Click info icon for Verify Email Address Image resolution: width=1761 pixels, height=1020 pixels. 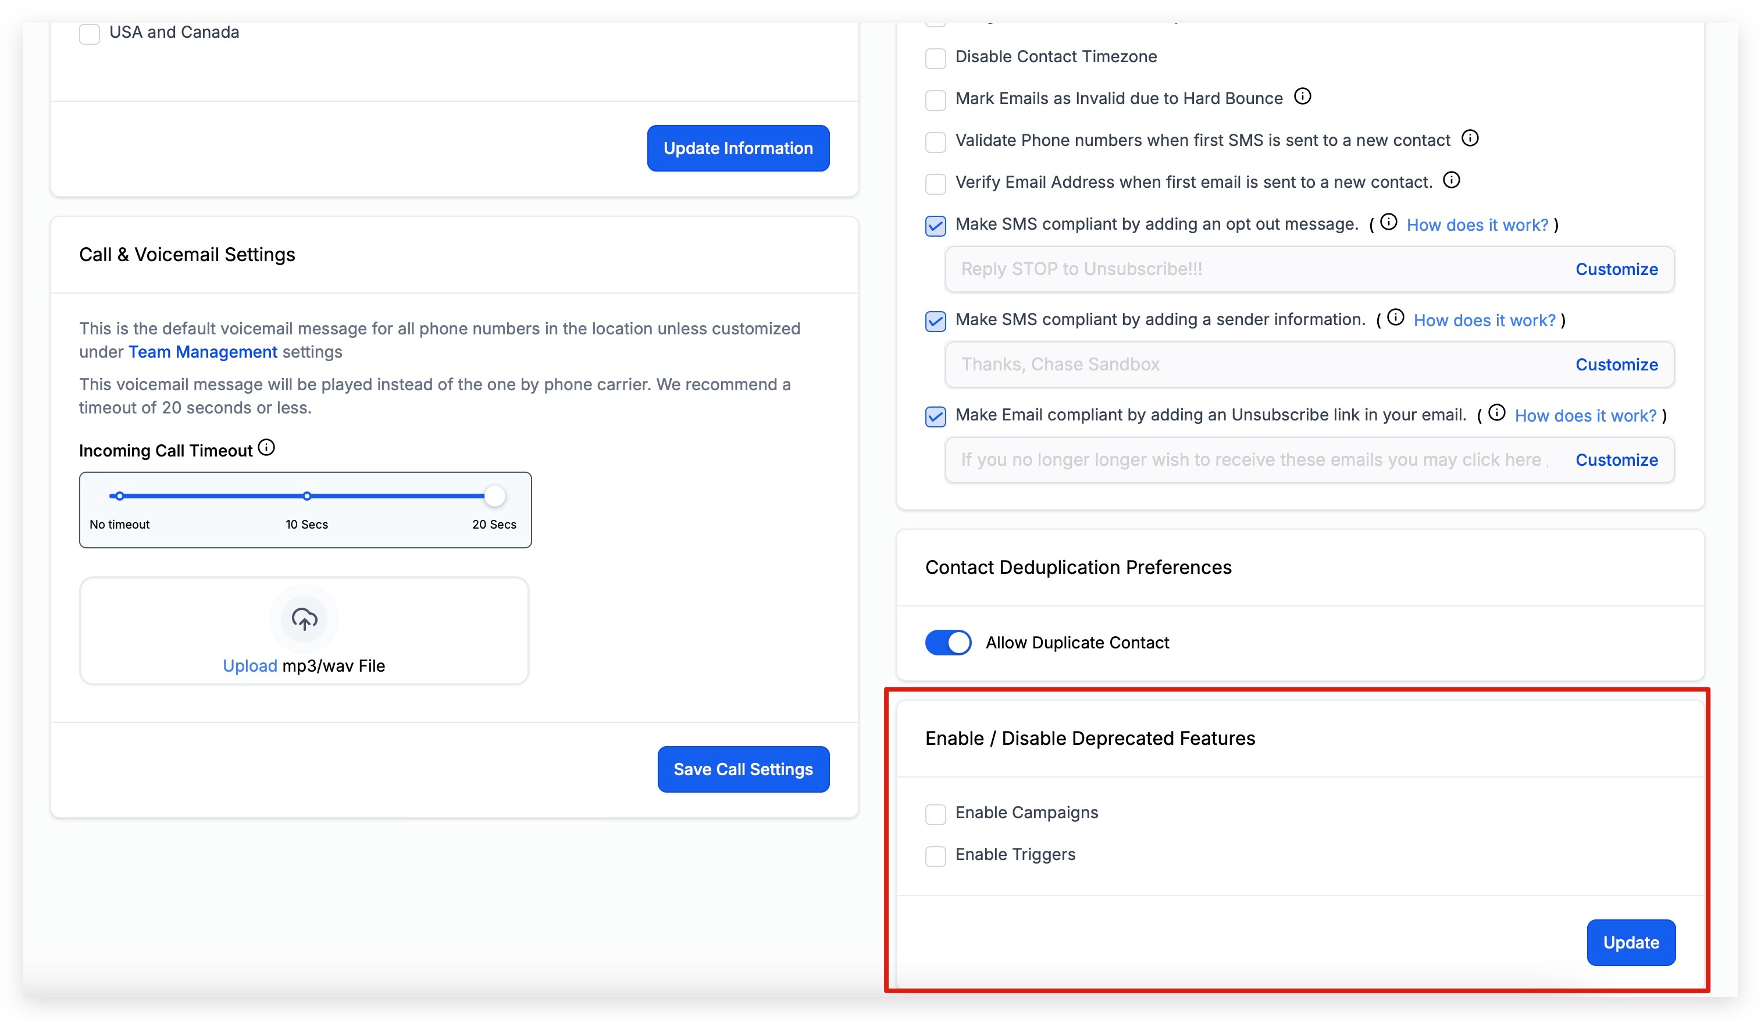(x=1452, y=180)
